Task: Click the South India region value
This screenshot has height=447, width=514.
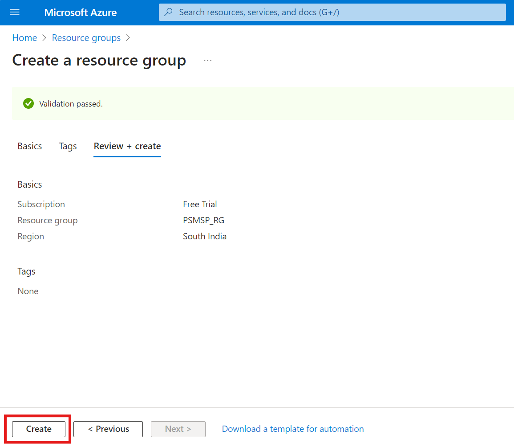Action: click(205, 237)
